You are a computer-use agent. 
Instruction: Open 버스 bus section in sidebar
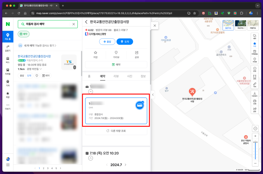(x=8, y=60)
